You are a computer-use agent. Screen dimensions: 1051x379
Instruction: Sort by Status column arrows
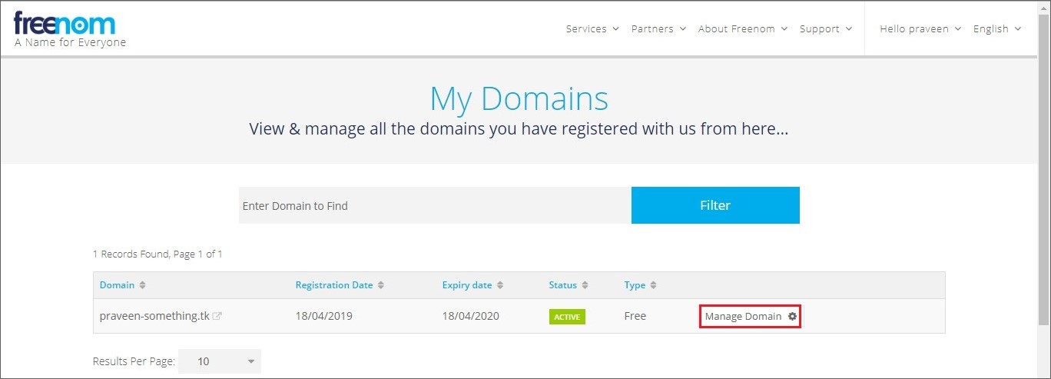point(585,285)
